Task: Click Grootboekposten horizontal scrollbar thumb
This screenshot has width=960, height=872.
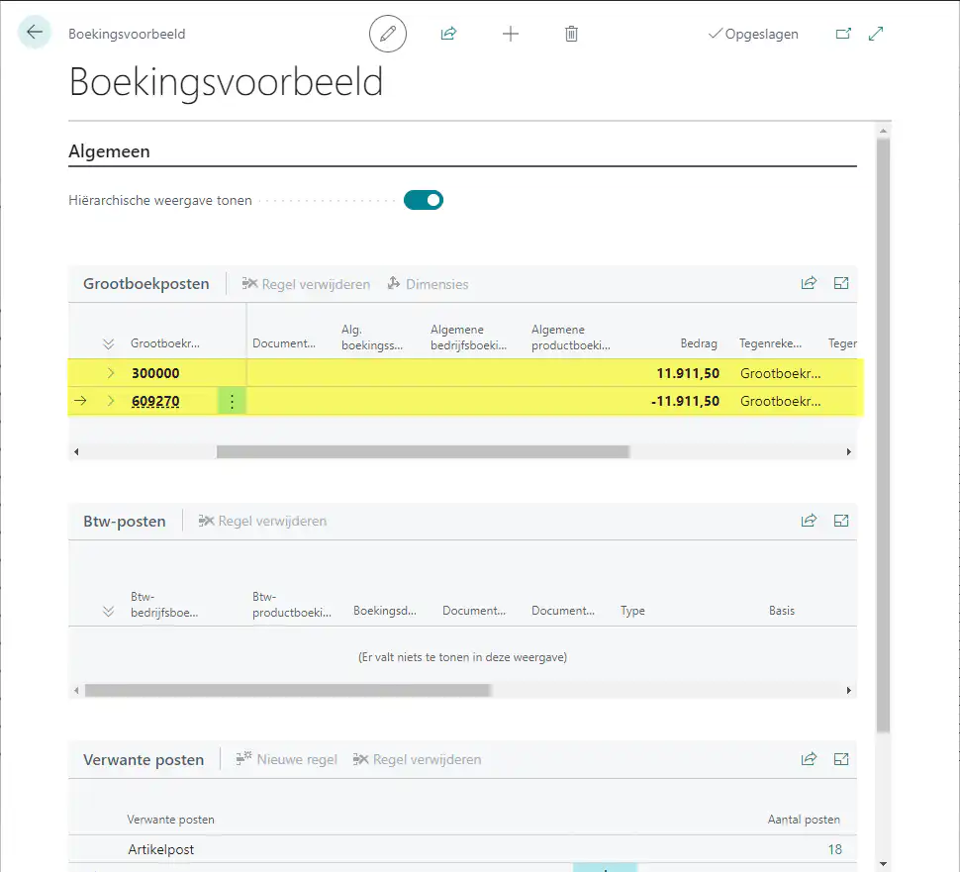Action: pyautogui.click(x=423, y=451)
